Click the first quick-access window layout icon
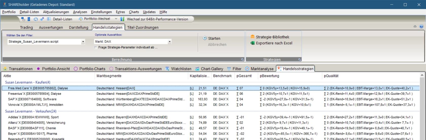 [23, 19]
